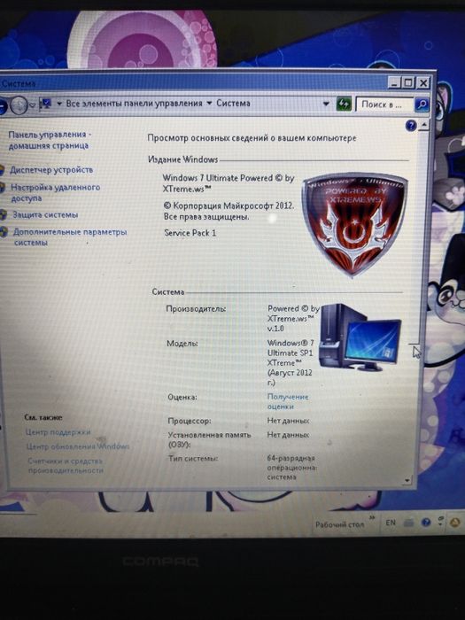The width and height of the screenshot is (465, 620).
Task: Open 'Защита системы' link
Action: 45,214
